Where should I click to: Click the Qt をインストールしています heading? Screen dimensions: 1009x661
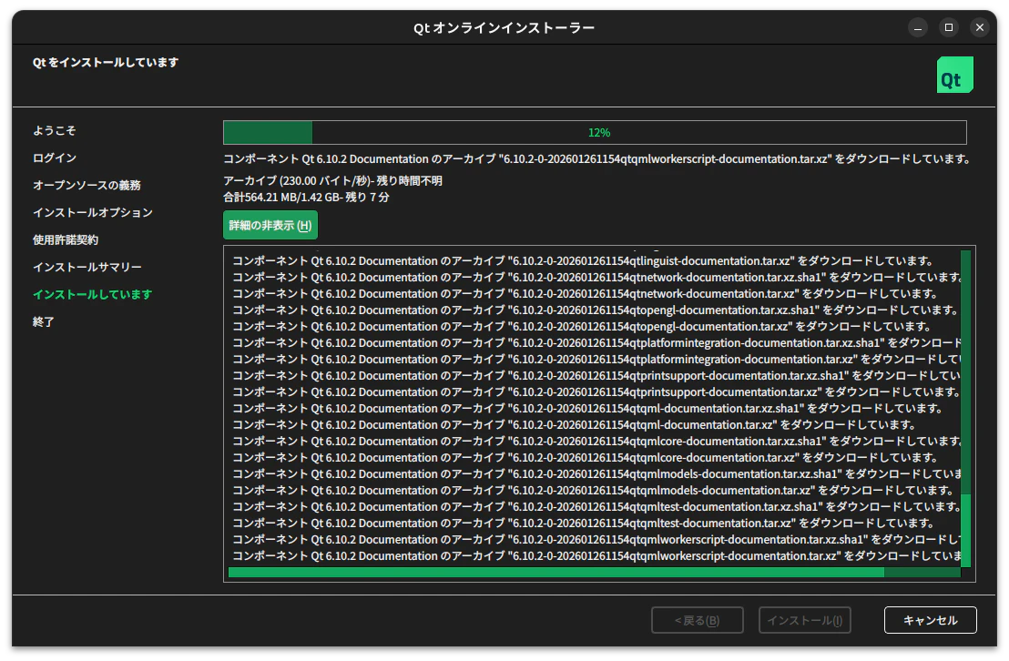106,63
